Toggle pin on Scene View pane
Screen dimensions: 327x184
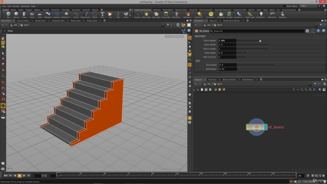tap(168, 25)
